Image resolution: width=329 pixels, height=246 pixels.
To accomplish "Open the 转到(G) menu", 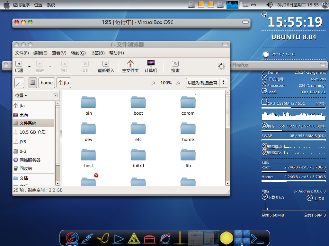I will (78, 53).
